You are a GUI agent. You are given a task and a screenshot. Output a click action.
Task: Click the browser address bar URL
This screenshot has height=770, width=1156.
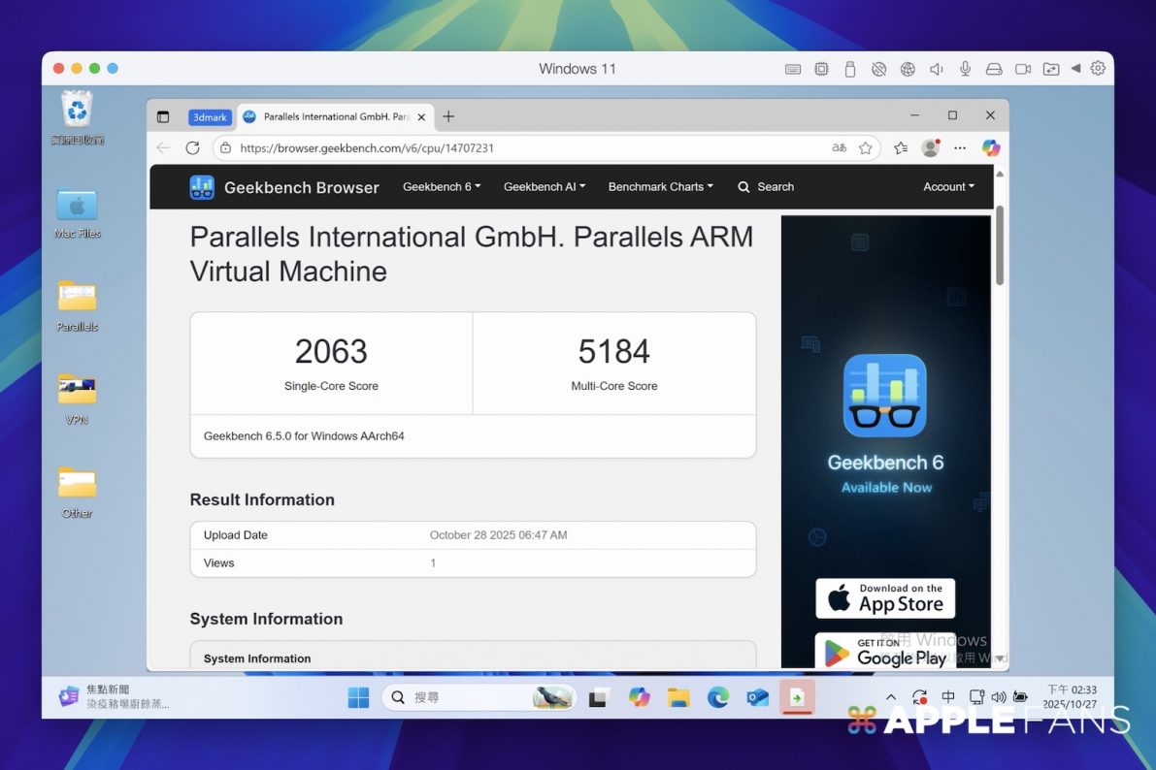click(x=367, y=148)
